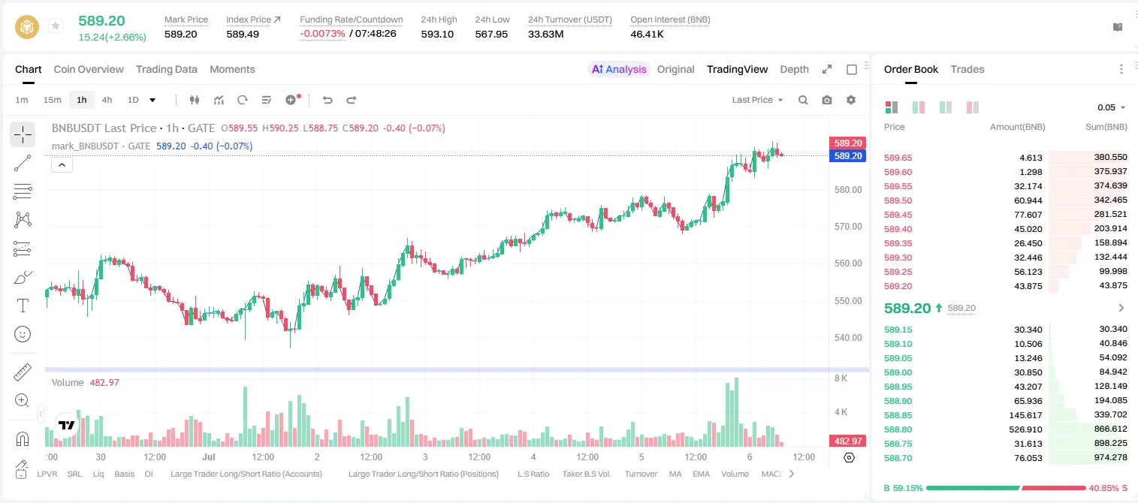
Task: Select the ruler measure tool
Action: (x=23, y=372)
